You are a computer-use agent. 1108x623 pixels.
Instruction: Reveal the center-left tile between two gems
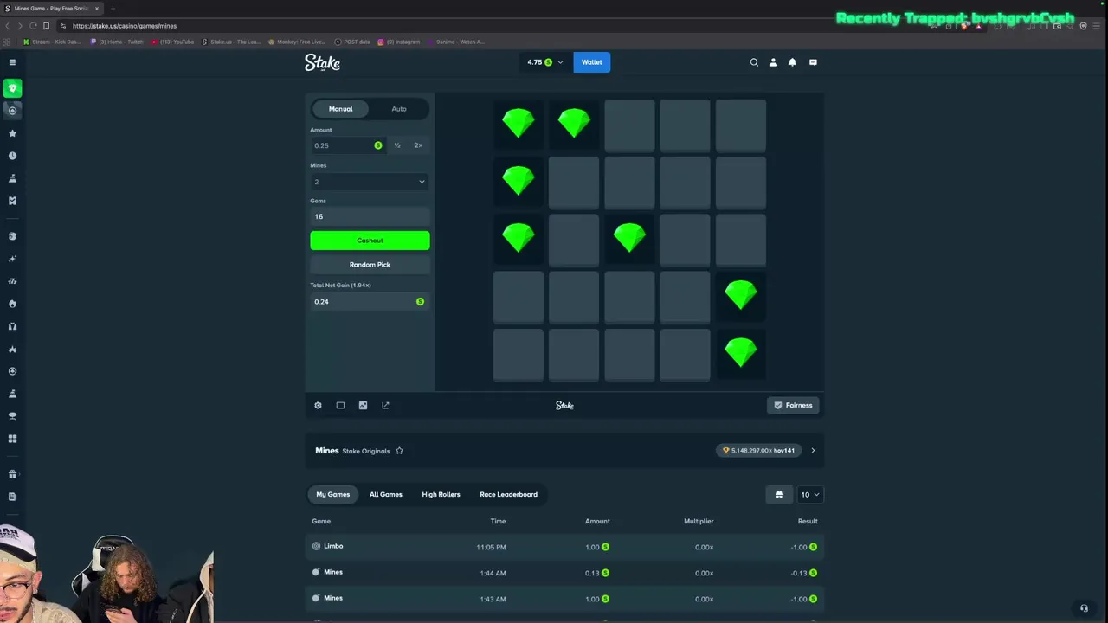tap(574, 240)
